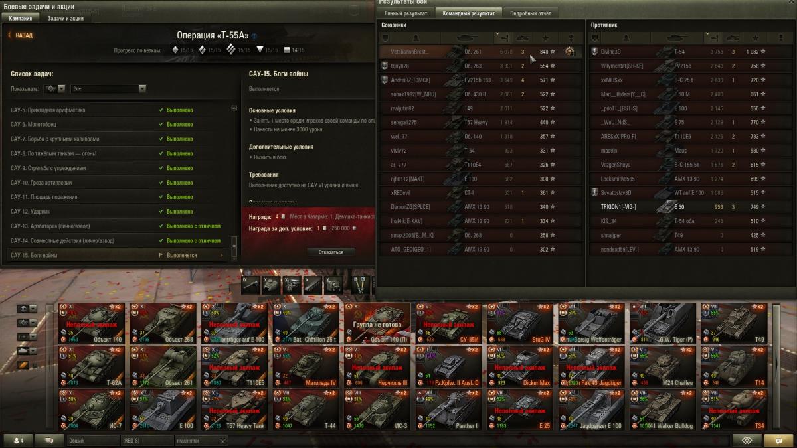Click the turret module slot icon
The image size is (797, 448).
pos(272,285)
